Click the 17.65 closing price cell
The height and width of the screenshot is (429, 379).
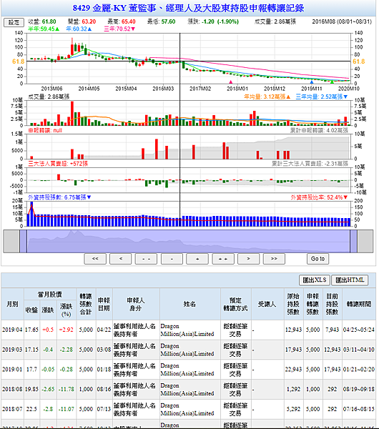(x=31, y=330)
